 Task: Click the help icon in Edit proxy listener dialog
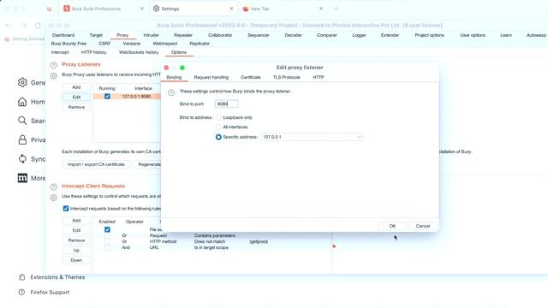171,92
